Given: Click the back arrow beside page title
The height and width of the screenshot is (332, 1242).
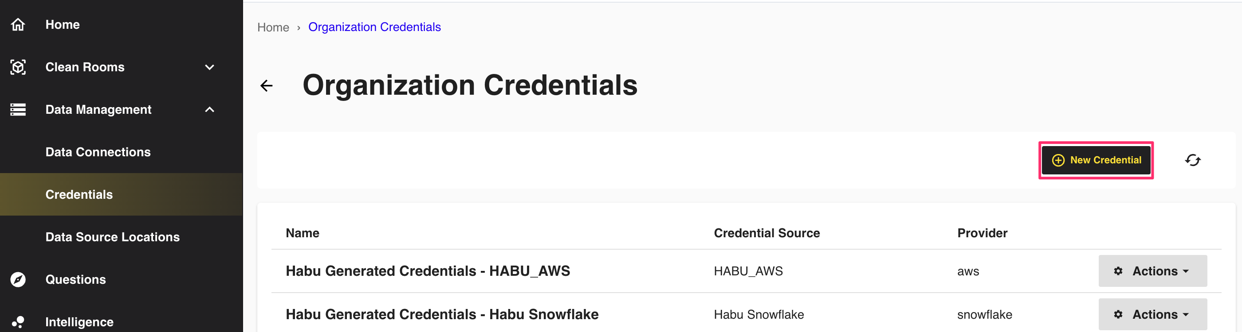Looking at the screenshot, I should click(x=267, y=85).
